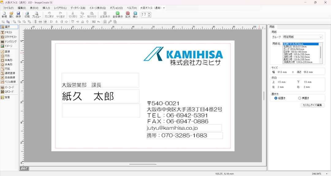This screenshot has width=331, height=176.
Task: Select 縦置き orientation radio button
Action: (276, 98)
